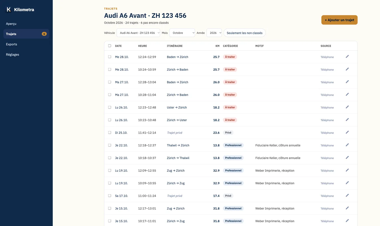Image resolution: width=380 pixels, height=226 pixels.
Task: Open the Trajets sidebar item
Action: (x=26, y=34)
